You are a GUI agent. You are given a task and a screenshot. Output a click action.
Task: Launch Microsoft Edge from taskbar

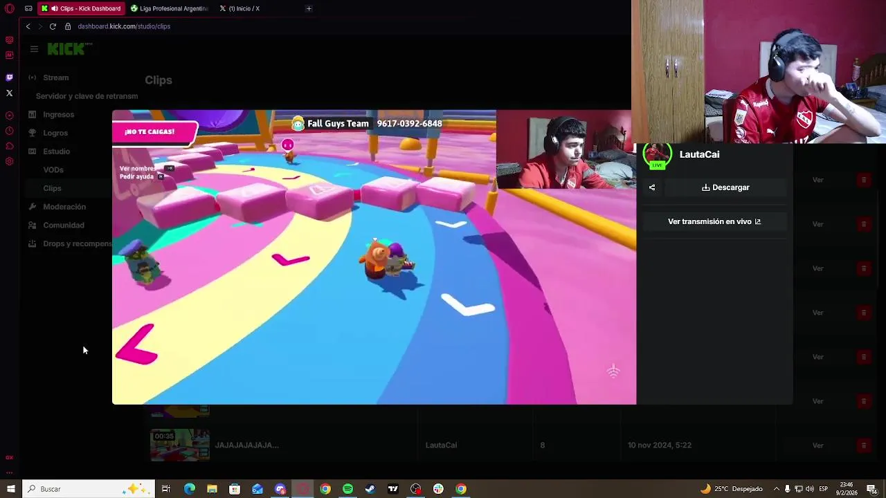(189, 489)
